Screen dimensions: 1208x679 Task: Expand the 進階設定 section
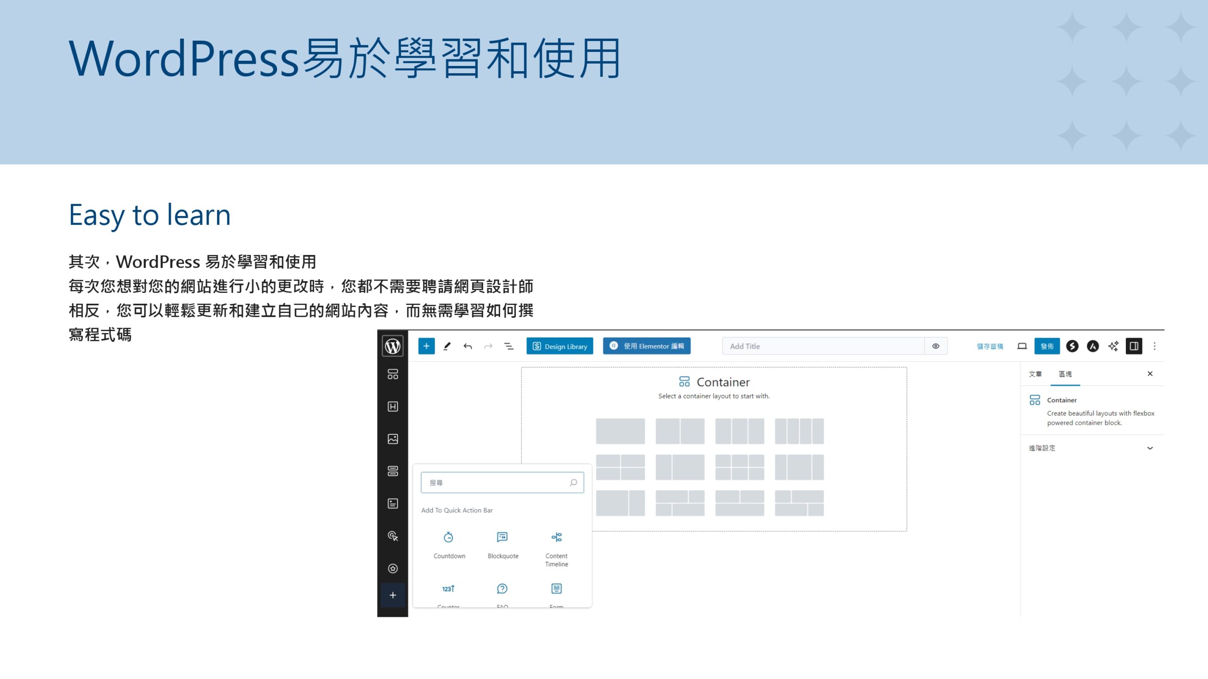tap(1091, 448)
